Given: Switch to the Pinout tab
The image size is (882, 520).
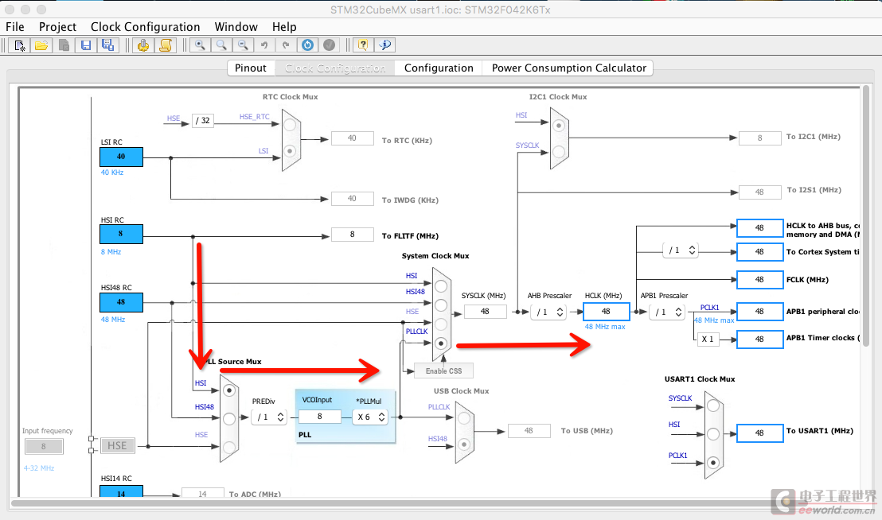Looking at the screenshot, I should coord(250,68).
